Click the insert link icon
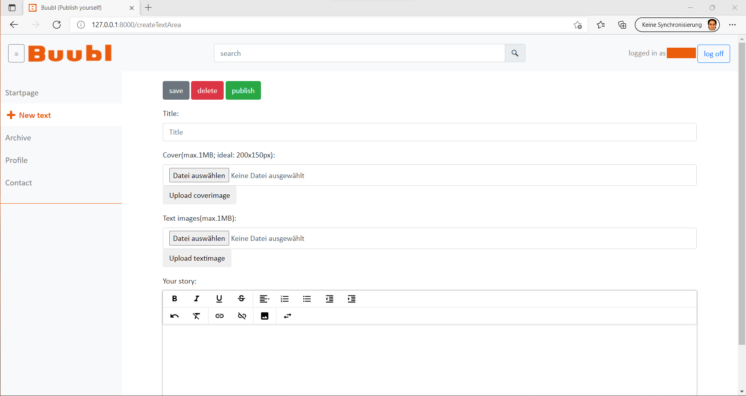 tap(219, 316)
